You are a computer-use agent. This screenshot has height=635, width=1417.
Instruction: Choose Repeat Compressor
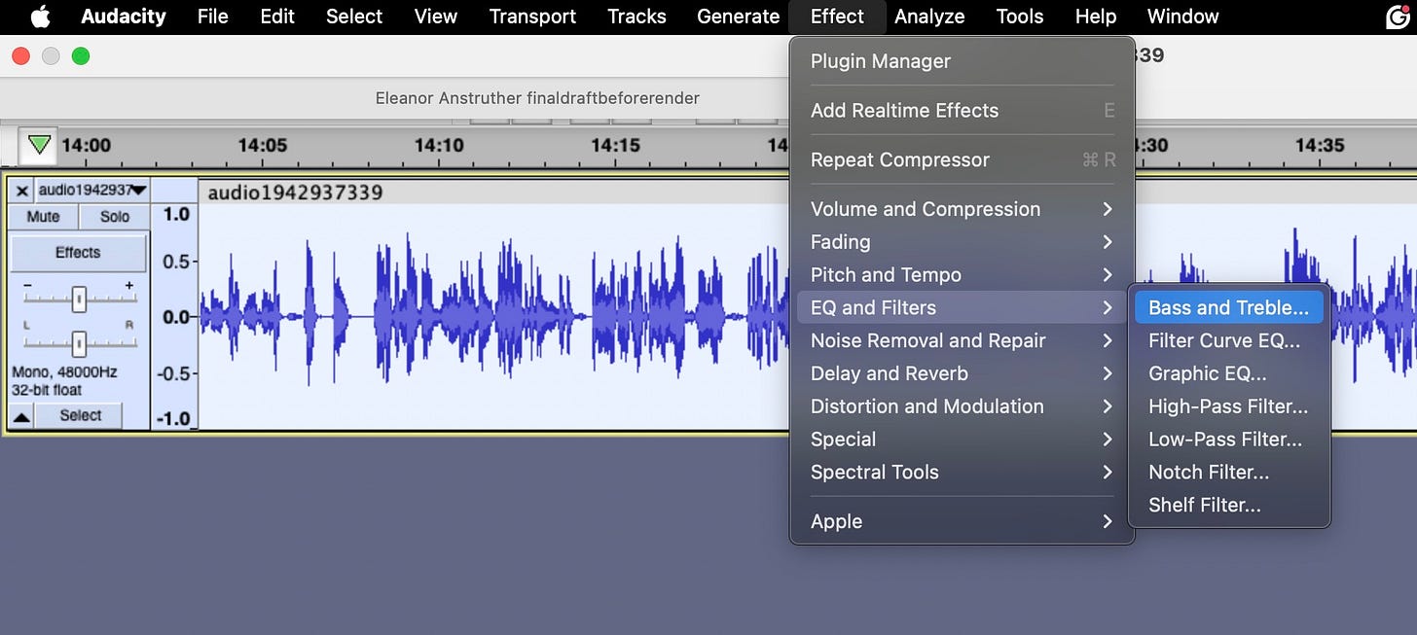[962, 160]
